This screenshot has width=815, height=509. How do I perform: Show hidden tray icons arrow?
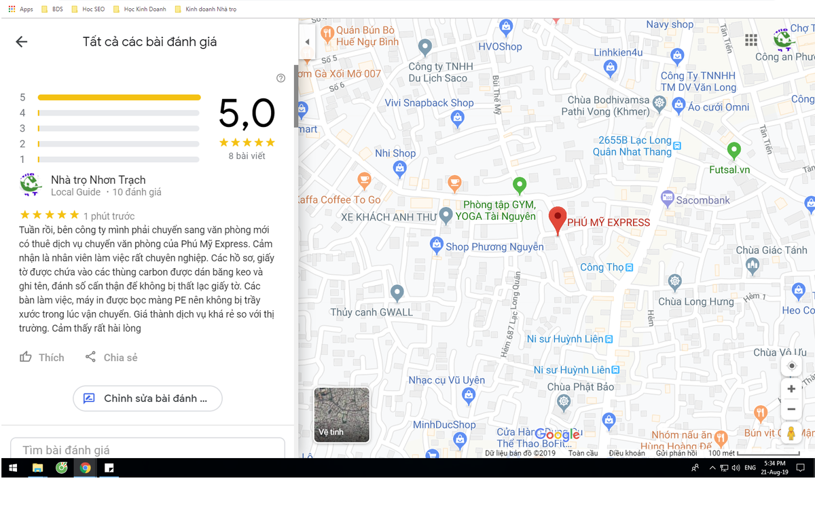[x=712, y=468]
